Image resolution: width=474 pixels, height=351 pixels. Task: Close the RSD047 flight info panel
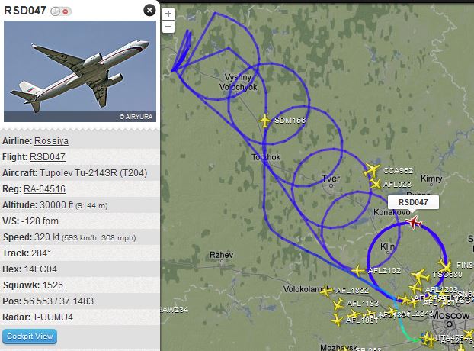tap(149, 10)
